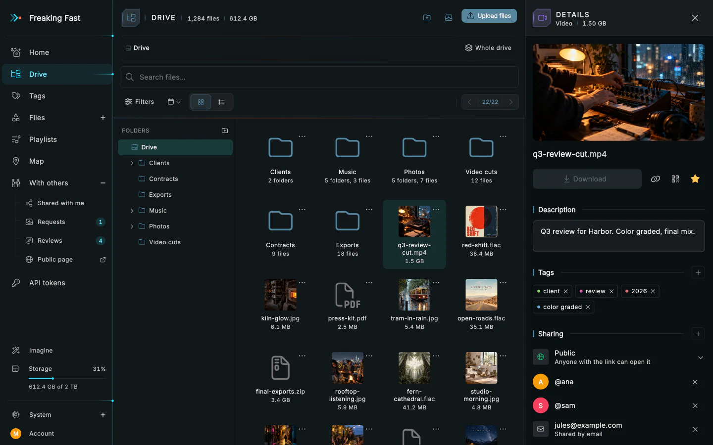
Task: Copy link using the chain icon
Action: [x=656, y=179]
